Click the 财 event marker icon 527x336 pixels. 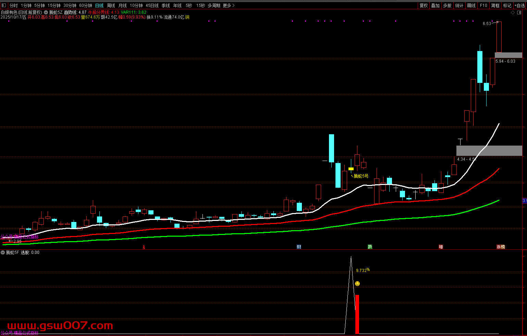tap(299, 247)
